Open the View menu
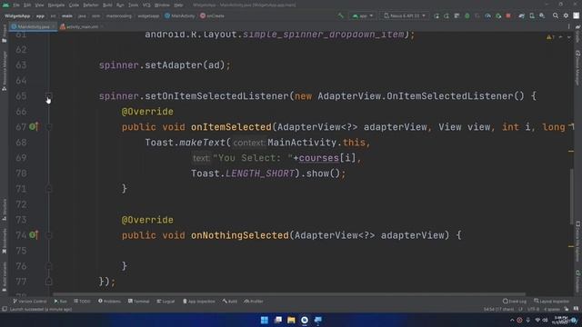The image size is (582, 327). coord(39,5)
